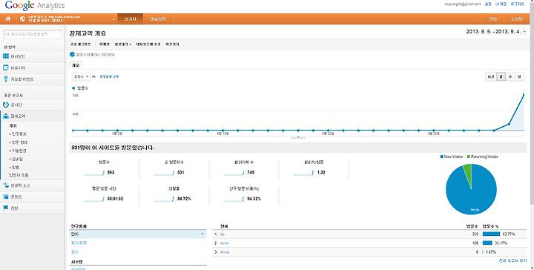Open the Traffic Sources arrows icon
The height and width of the screenshot is (270, 534).
[6, 185]
